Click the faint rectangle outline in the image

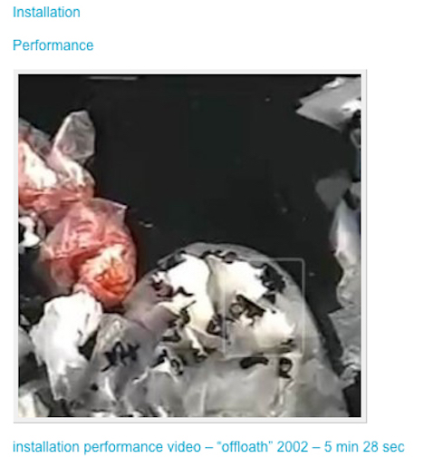(x=265, y=306)
